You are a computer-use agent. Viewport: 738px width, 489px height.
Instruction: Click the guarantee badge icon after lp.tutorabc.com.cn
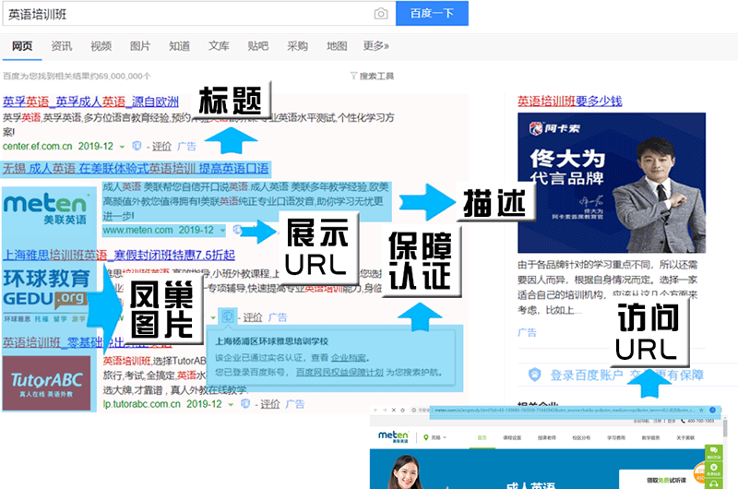coord(245,404)
